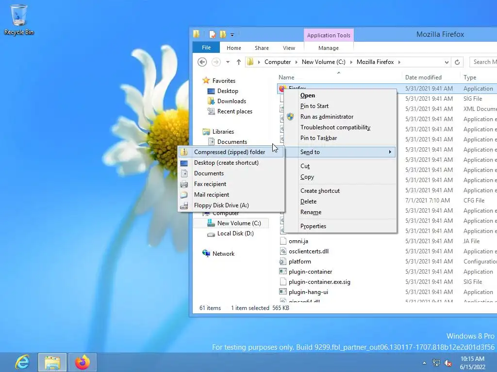Click Open in the context menu
The height and width of the screenshot is (372, 497).
(x=340, y=95)
